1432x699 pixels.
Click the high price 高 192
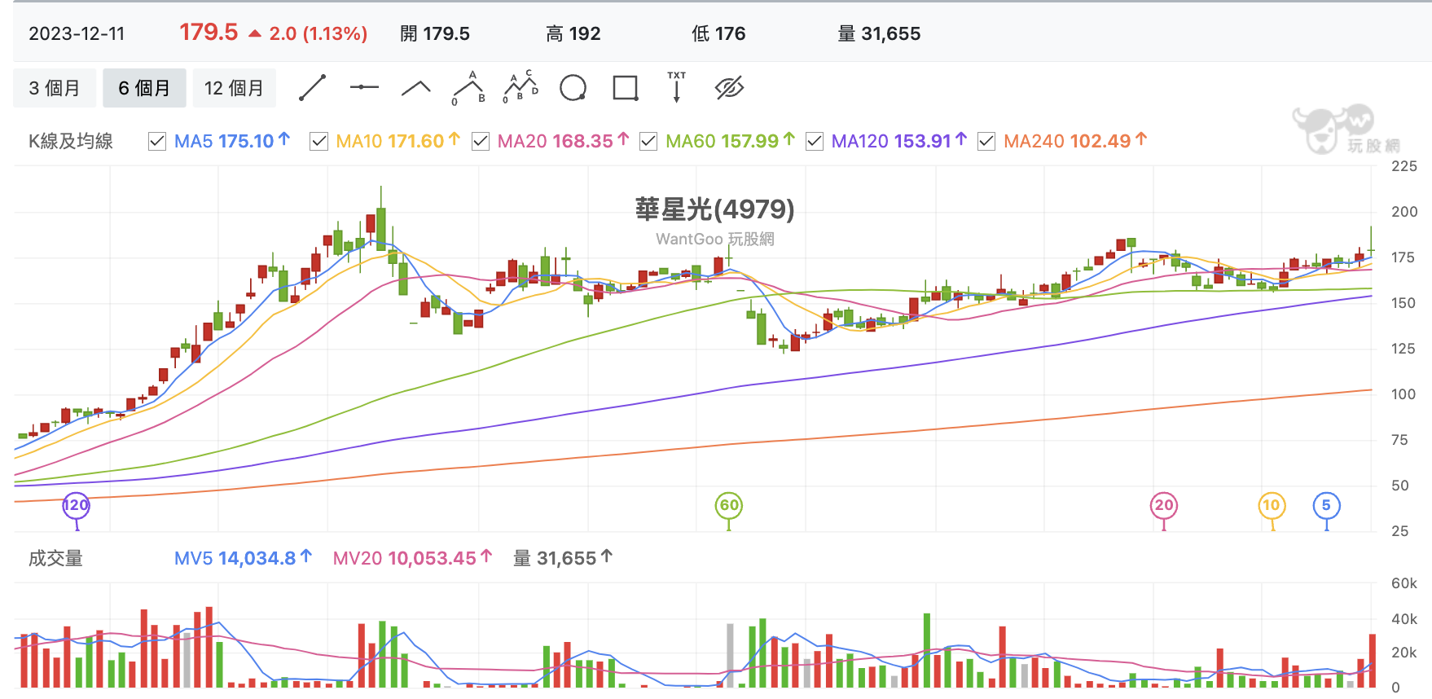[573, 33]
